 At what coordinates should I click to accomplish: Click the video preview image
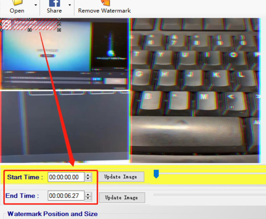pyautogui.click(x=130, y=91)
